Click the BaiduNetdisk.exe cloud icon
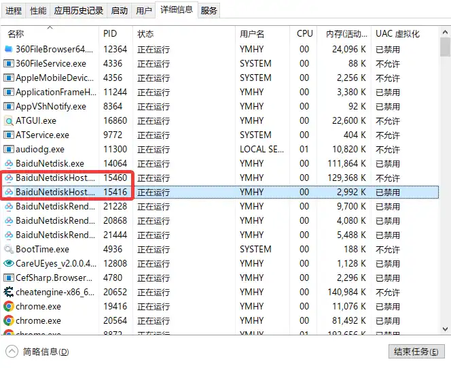 coord(9,163)
